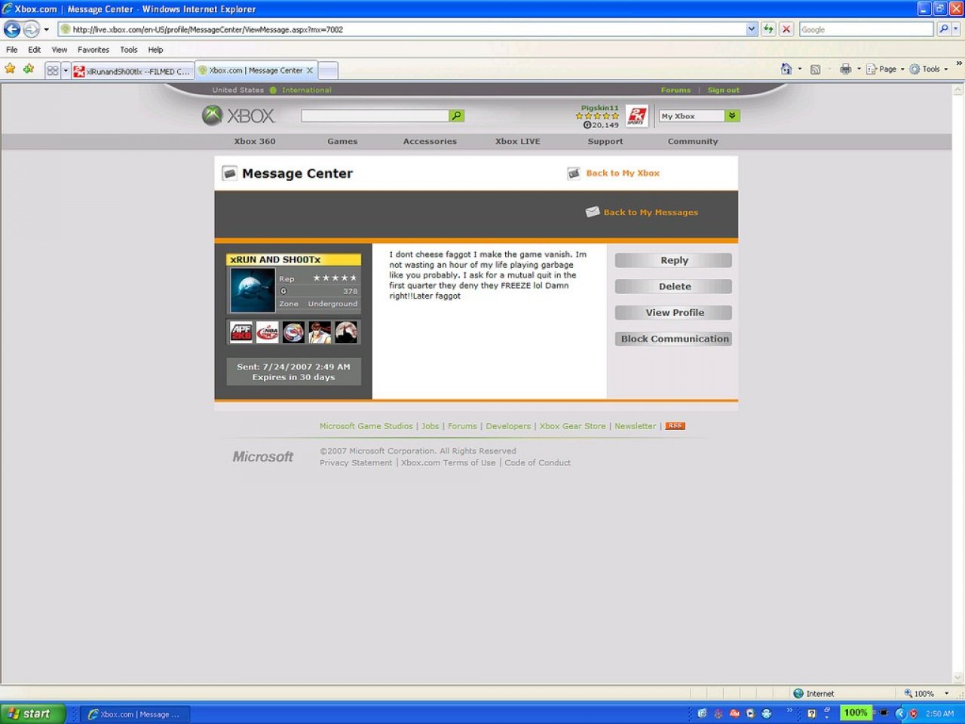Click the Delete message button
This screenshot has height=724, width=965.
point(673,287)
